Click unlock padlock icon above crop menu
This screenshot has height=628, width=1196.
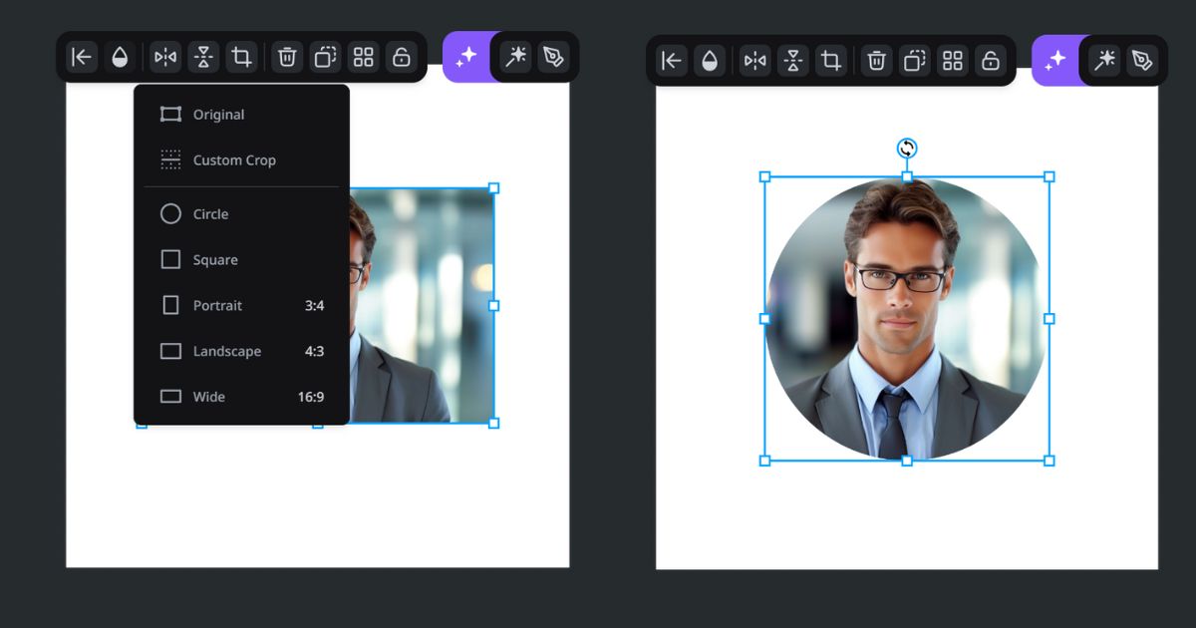(401, 57)
